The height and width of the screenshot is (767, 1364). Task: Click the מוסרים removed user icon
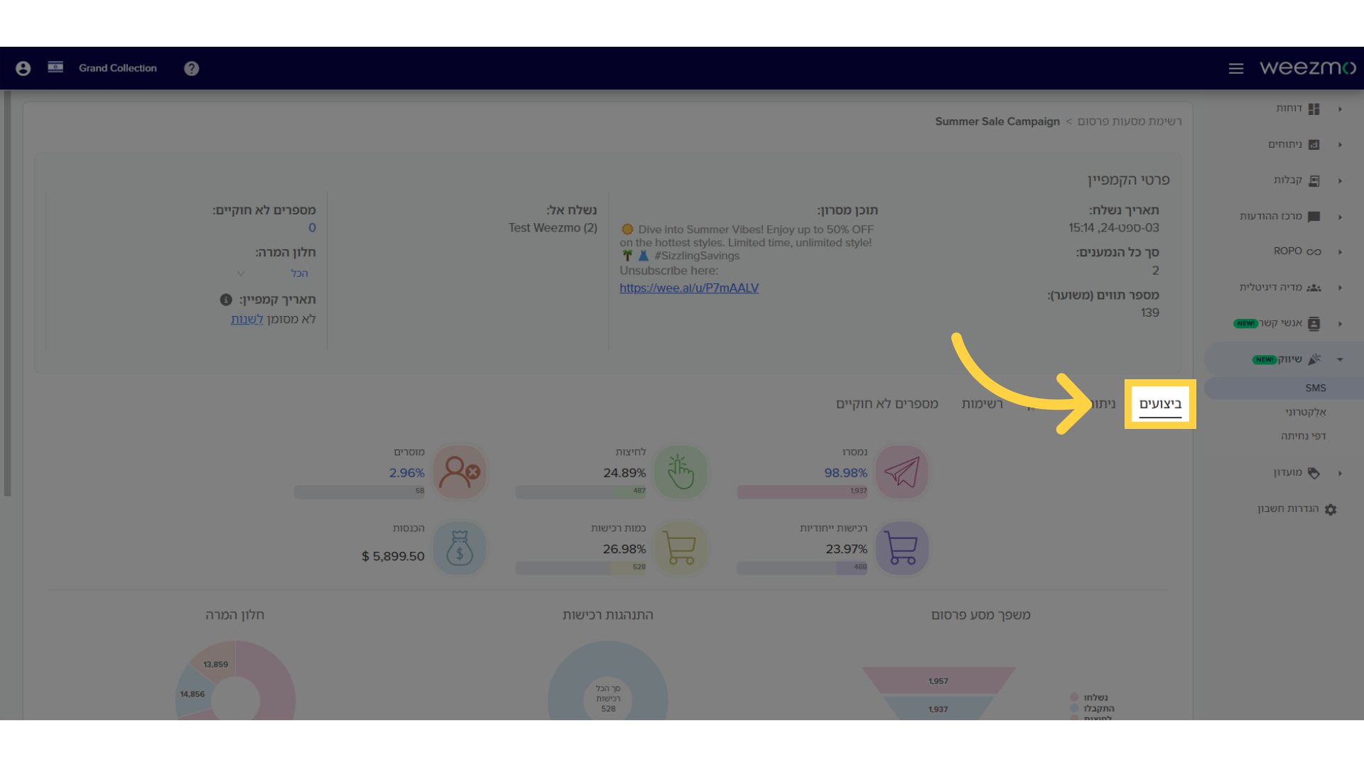460,472
